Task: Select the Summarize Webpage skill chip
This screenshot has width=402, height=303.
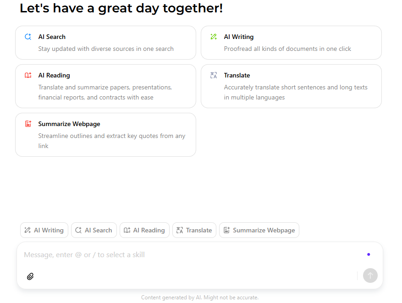Action: point(259,230)
